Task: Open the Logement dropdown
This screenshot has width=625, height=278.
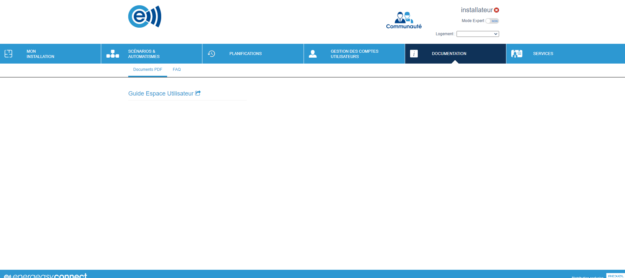Action: coord(478,34)
